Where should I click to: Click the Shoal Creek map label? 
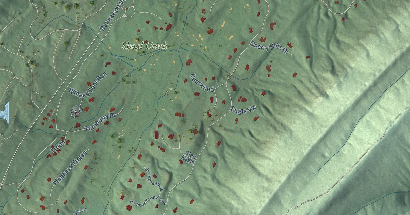click(145, 46)
